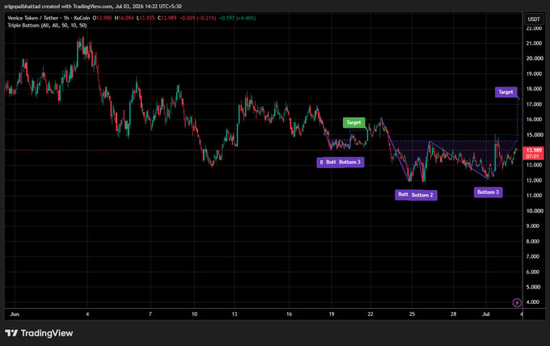The width and height of the screenshot is (550, 346).
Task: Click the 10.000 price axis label
Action: pyautogui.click(x=535, y=211)
